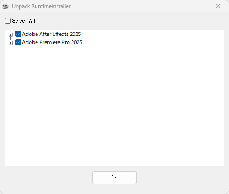Image resolution: width=229 pixels, height=194 pixels.
Task: Minimize the Unpack RuntimeInstaller window
Action: [x=177, y=6]
